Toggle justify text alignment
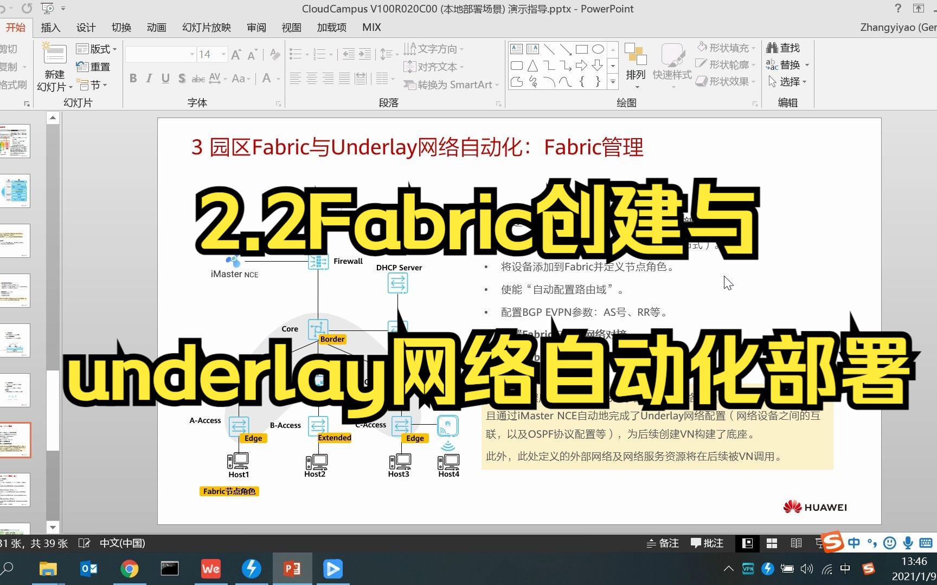The height and width of the screenshot is (585, 937). coord(344,79)
